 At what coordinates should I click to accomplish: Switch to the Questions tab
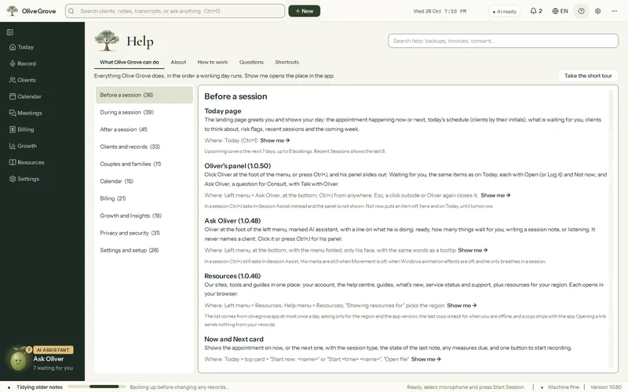251,63
